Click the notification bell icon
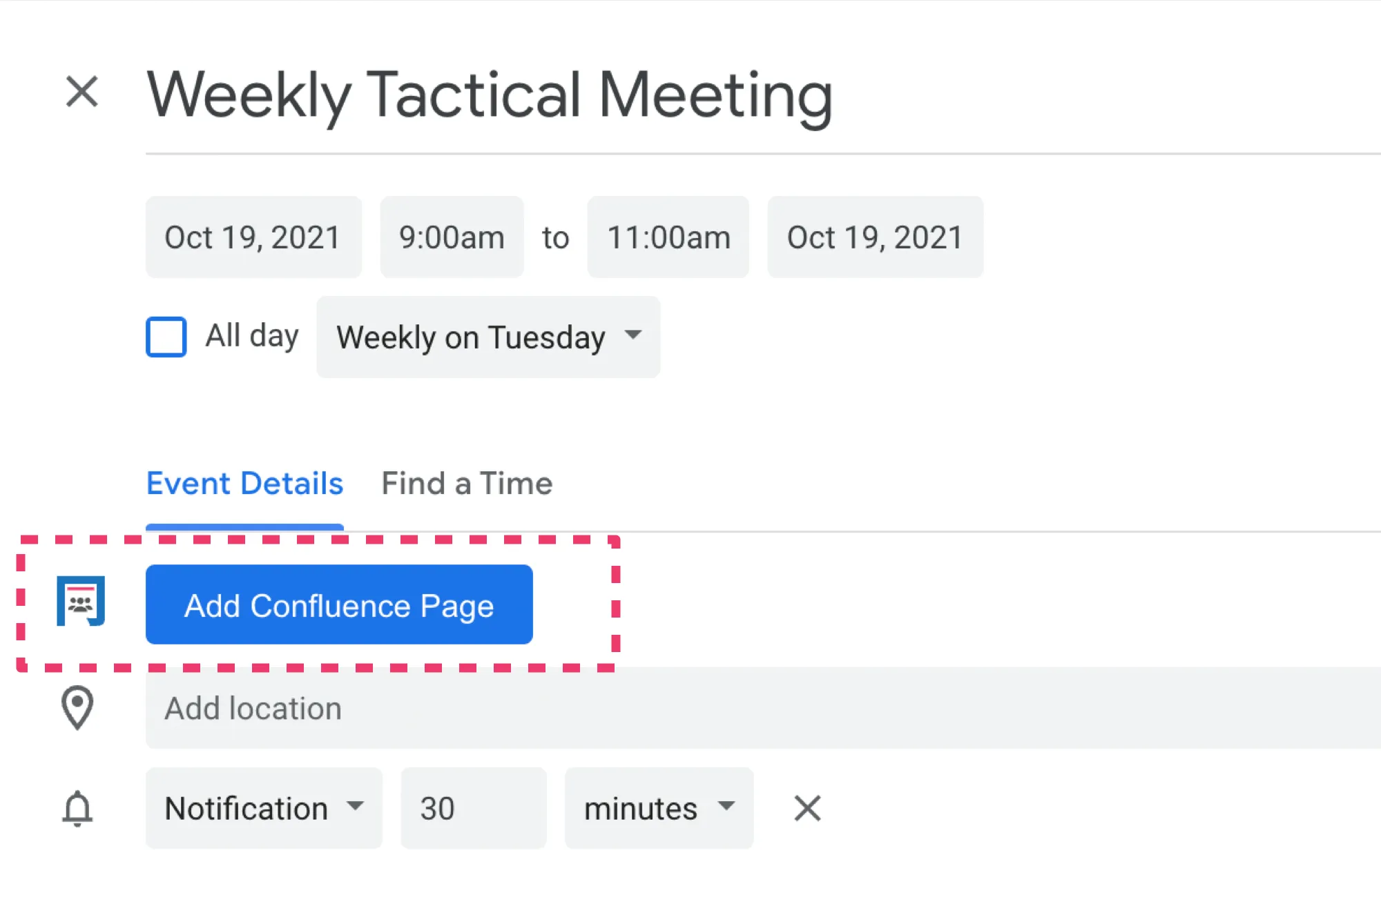This screenshot has width=1381, height=897. click(77, 808)
